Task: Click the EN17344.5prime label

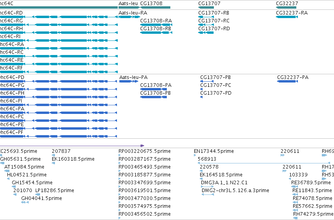Action: point(214,151)
